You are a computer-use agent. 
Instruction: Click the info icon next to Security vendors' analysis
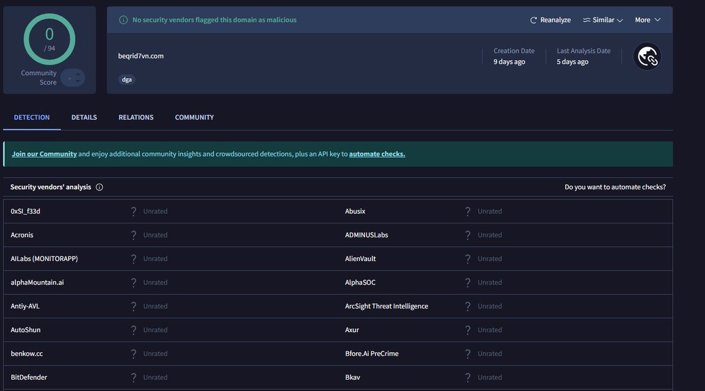click(99, 187)
